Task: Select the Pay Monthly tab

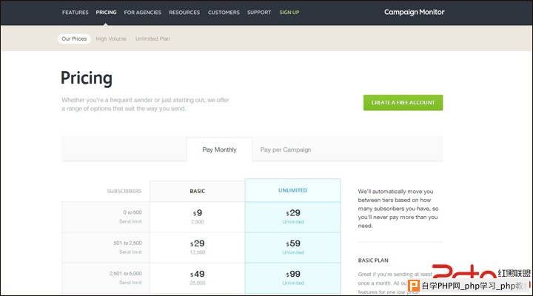Action: (x=219, y=149)
